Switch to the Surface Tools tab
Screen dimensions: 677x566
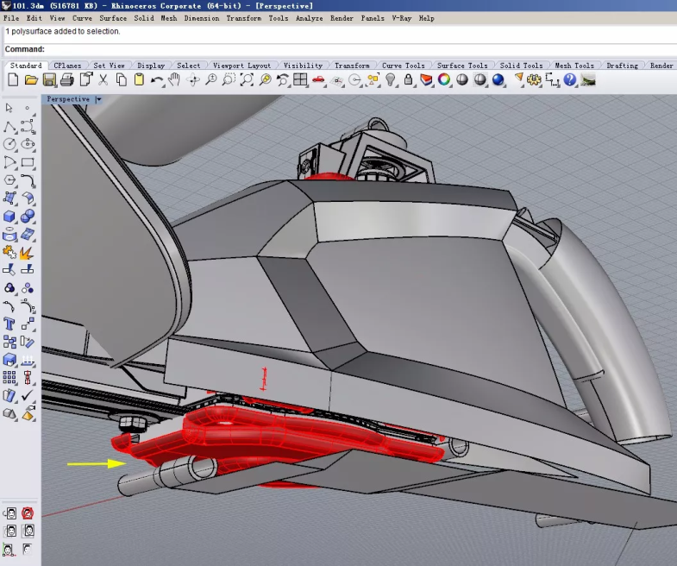(462, 66)
